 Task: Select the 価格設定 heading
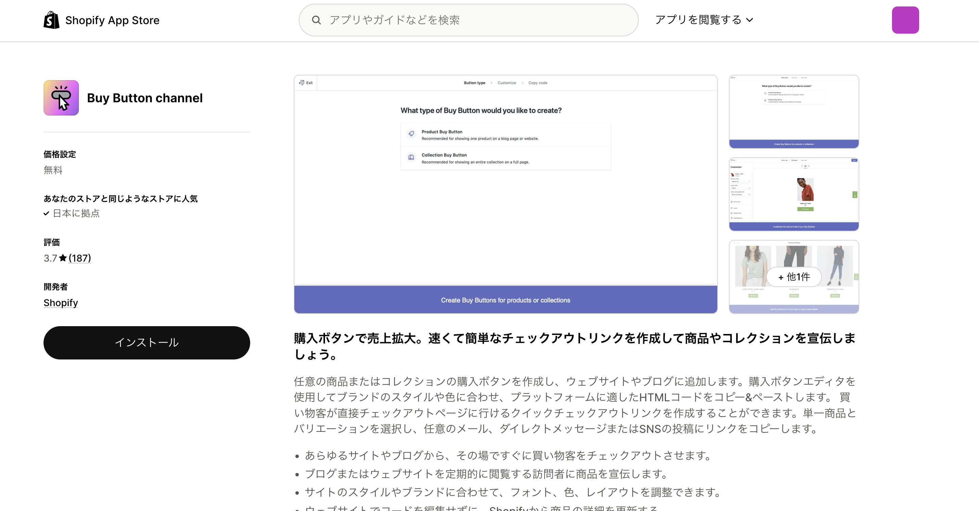(x=60, y=154)
